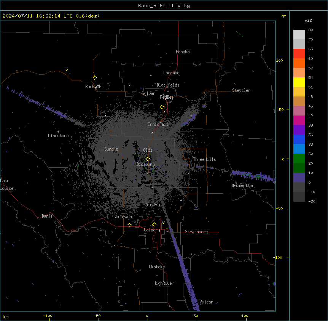This screenshot has height=321, width=328.
Task: Click the Limestone label
Action: pyautogui.click(x=58, y=136)
